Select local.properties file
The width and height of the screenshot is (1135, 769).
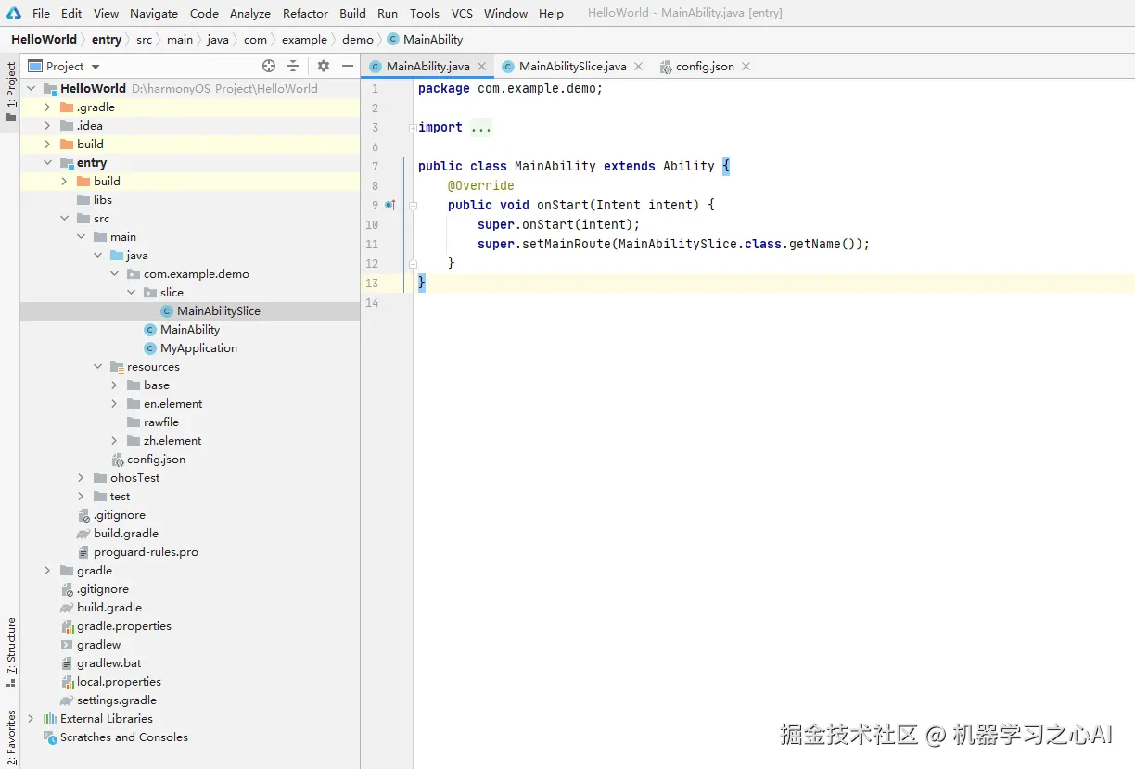(x=119, y=682)
